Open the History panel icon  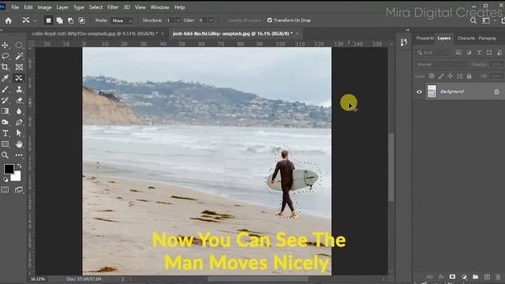click(404, 42)
